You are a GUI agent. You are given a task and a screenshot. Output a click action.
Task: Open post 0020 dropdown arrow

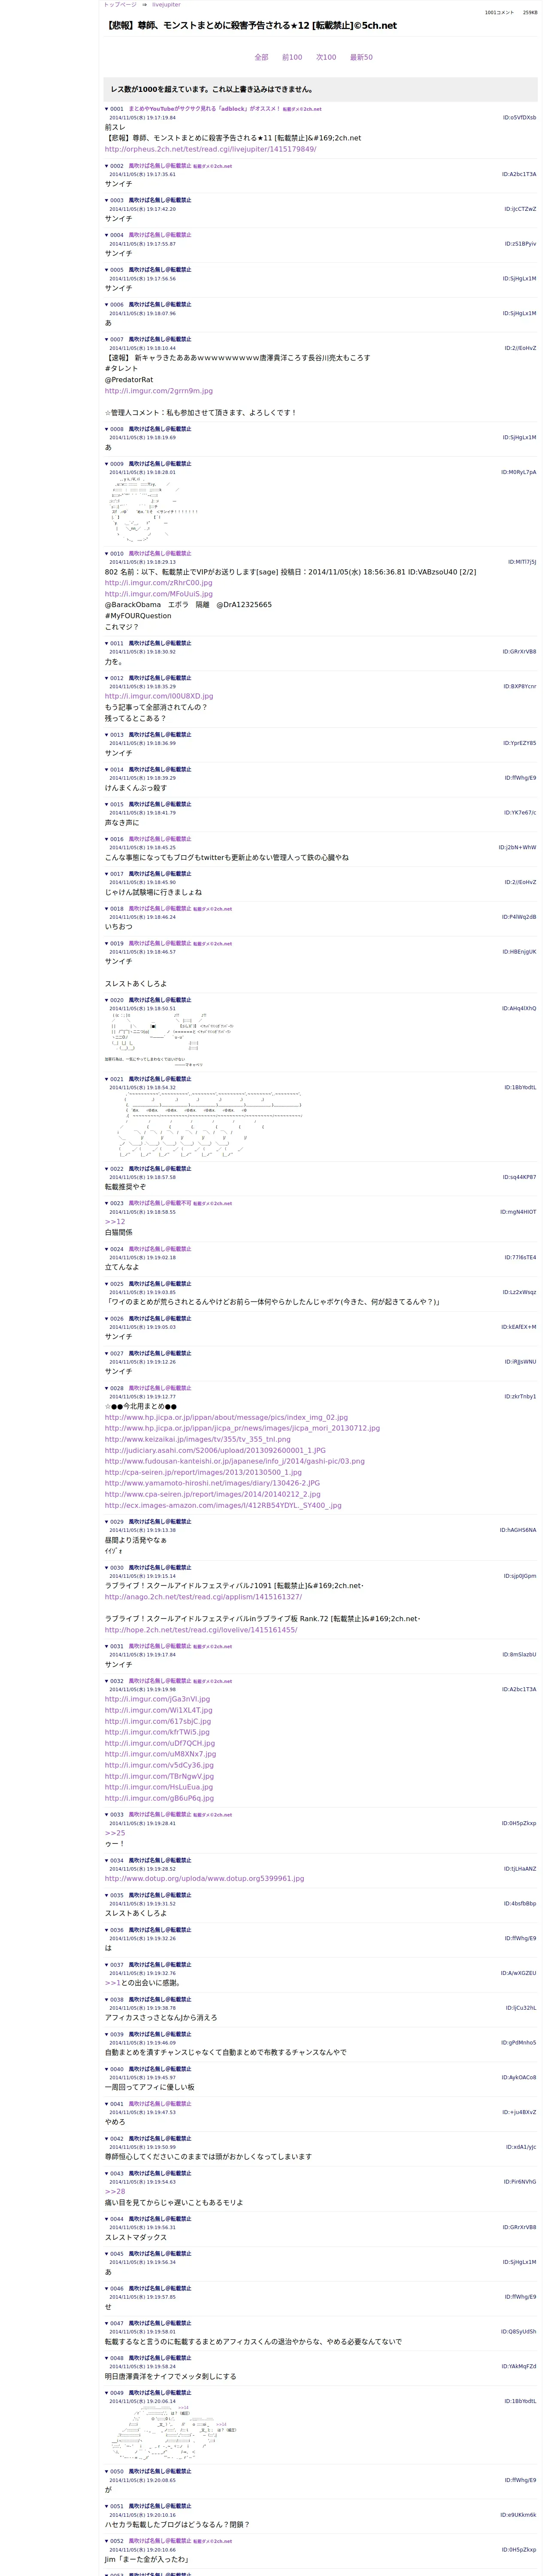click(x=107, y=1000)
